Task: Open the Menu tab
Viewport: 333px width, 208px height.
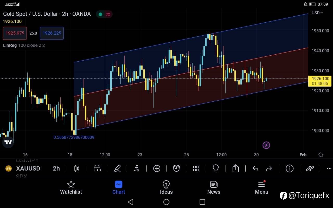Action: coord(261,188)
